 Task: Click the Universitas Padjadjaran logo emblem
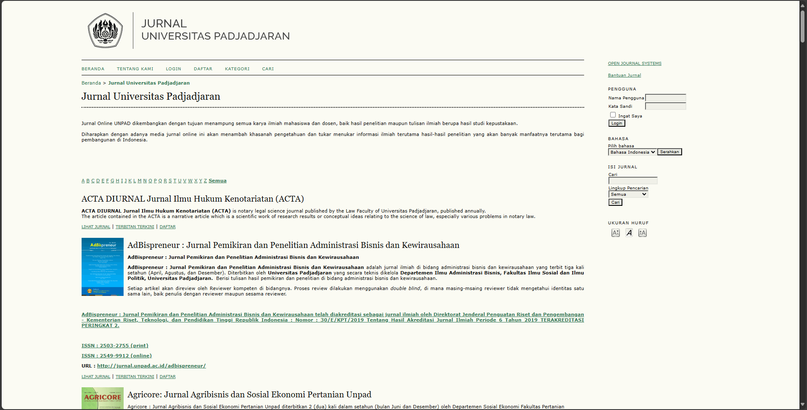(x=105, y=30)
